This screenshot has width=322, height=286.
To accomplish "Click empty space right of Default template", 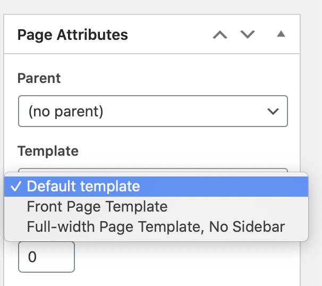I will [x=223, y=187].
